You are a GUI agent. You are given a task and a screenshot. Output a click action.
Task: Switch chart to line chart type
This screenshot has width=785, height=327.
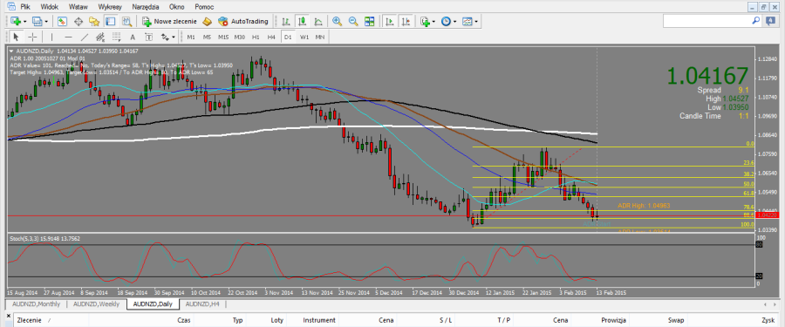coord(317,22)
